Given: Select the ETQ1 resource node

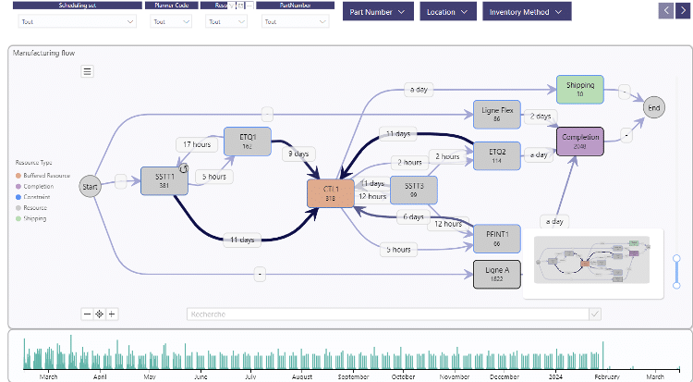Looking at the screenshot, I should tap(248, 142).
